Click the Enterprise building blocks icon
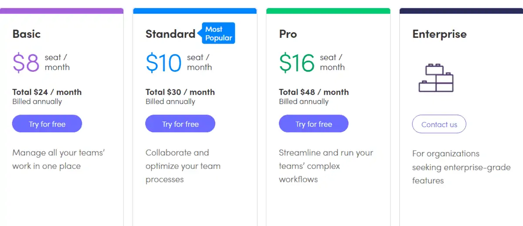This screenshot has width=523, height=226. 436,78
